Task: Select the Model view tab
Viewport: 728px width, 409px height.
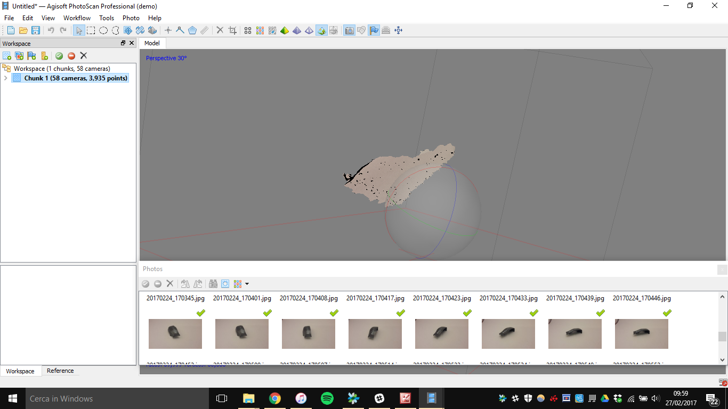Action: click(x=152, y=43)
